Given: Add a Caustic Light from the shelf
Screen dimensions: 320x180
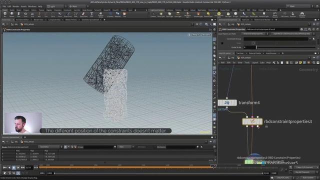Looking at the screenshot, I should pyautogui.click(x=244, y=14).
